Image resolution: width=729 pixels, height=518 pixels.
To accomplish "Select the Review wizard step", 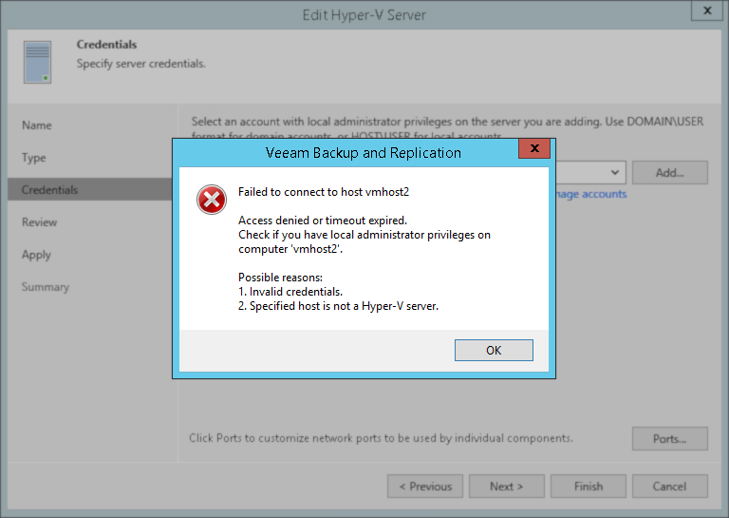I will [40, 222].
